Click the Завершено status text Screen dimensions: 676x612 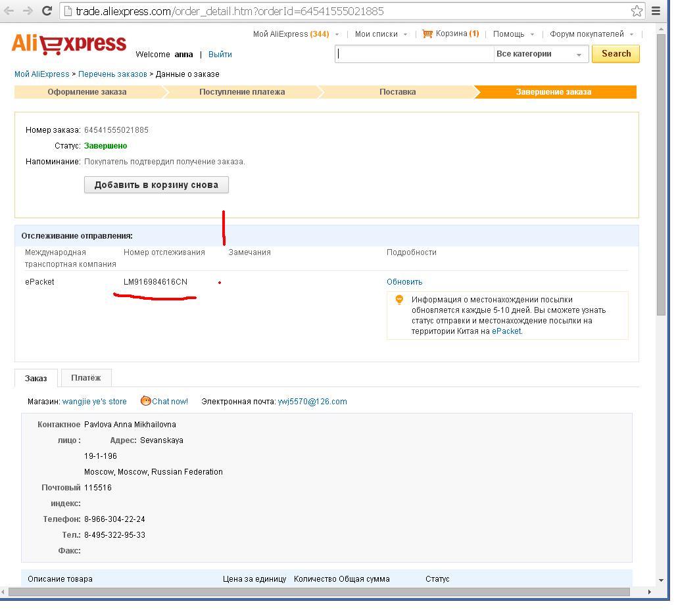click(x=105, y=146)
